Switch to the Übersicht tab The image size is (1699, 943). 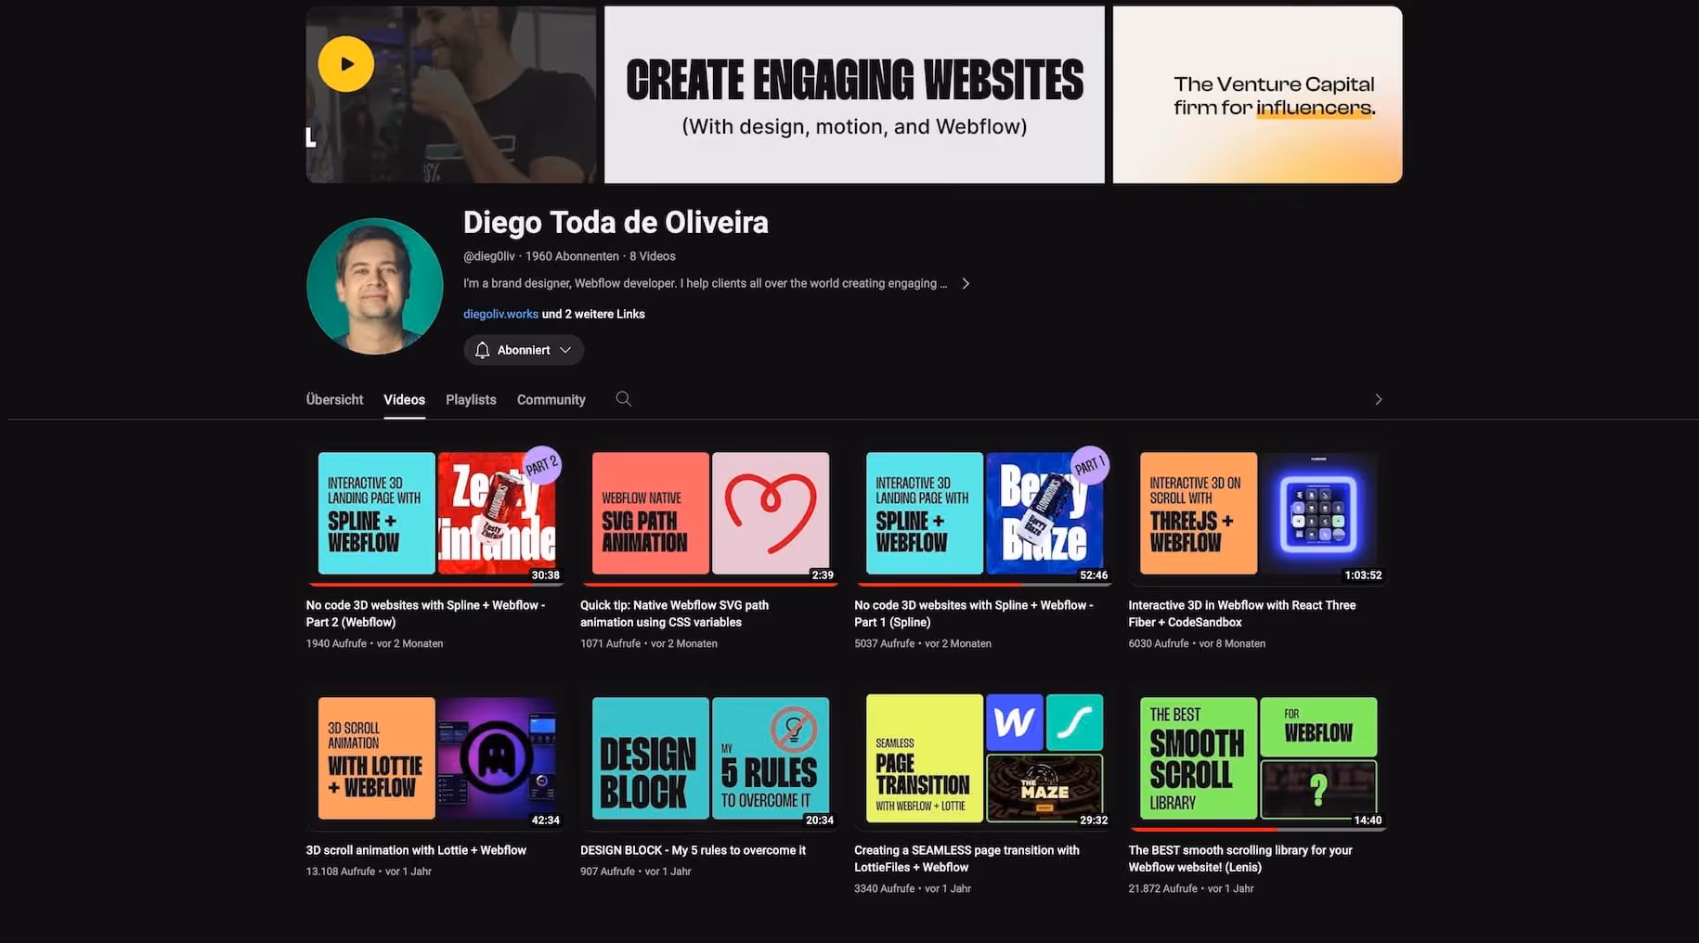click(335, 400)
